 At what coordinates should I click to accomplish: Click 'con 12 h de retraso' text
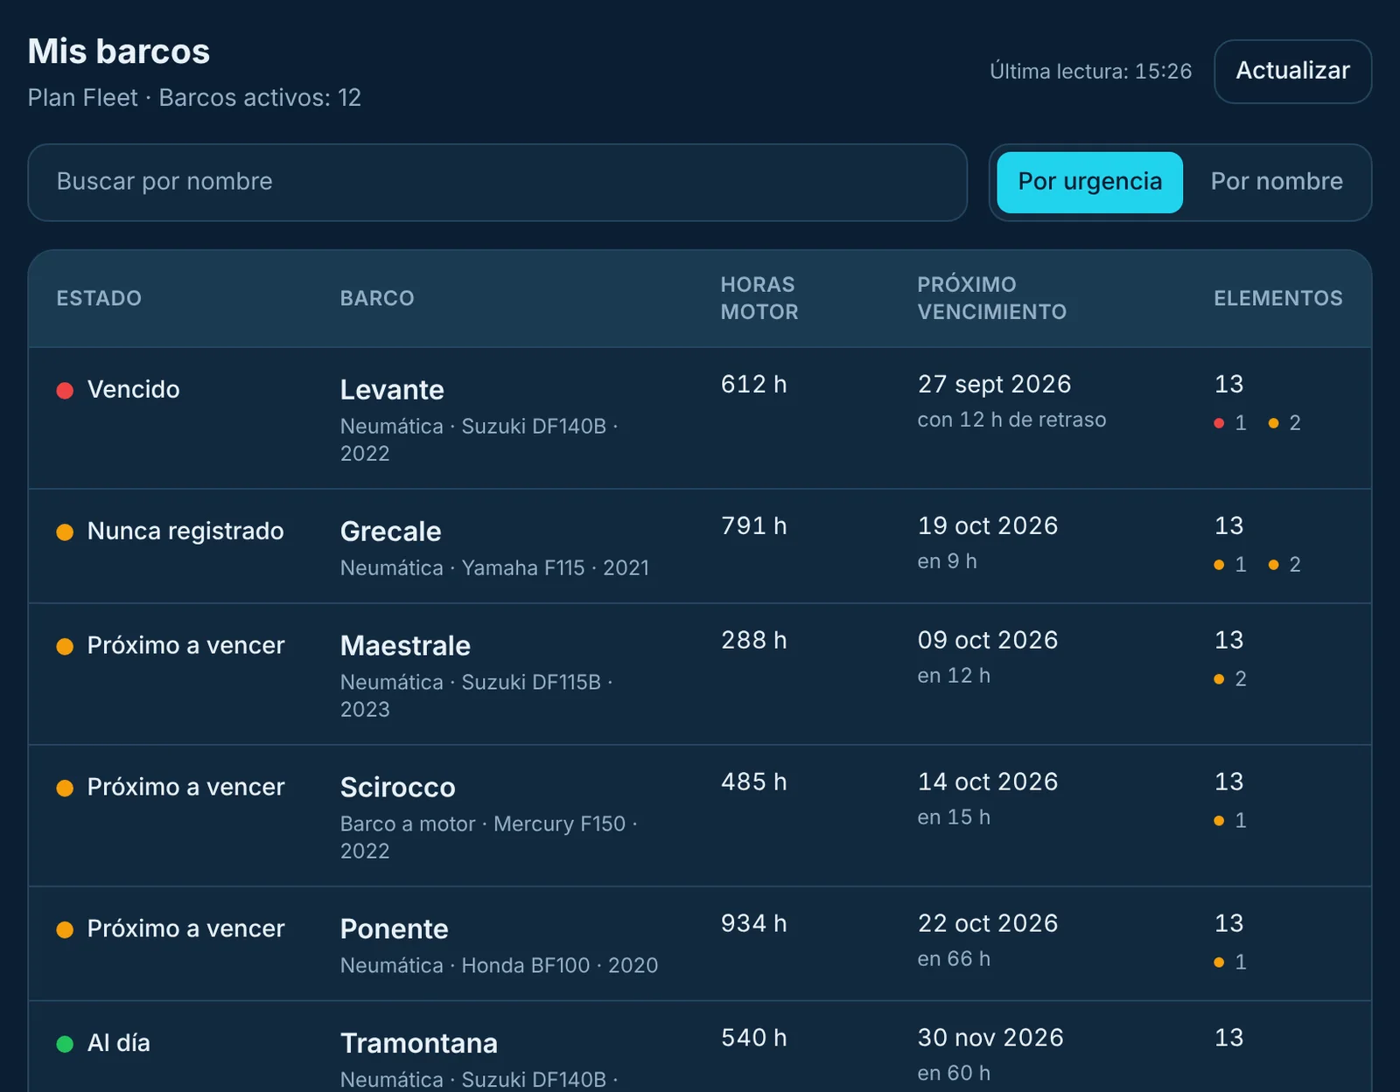(1011, 421)
